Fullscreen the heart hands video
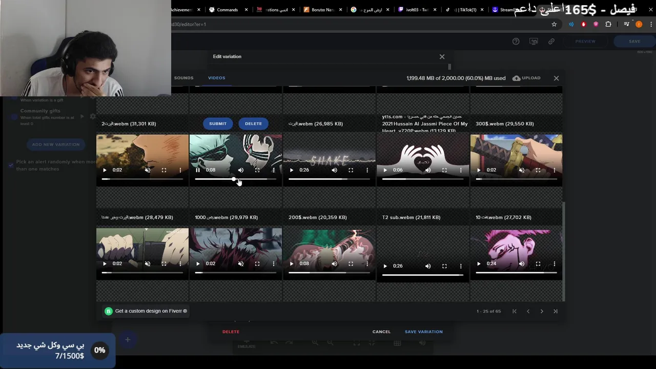Image resolution: width=656 pixels, height=369 pixels. pyautogui.click(x=444, y=170)
